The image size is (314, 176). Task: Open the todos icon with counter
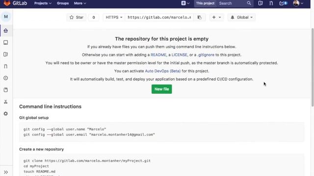(x=283, y=3)
